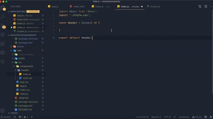
Task: Place cursor at end of export default line
Action: [x=93, y=38]
